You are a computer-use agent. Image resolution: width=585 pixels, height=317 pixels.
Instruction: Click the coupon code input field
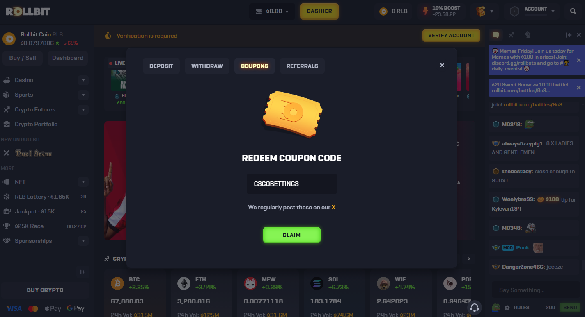291,184
